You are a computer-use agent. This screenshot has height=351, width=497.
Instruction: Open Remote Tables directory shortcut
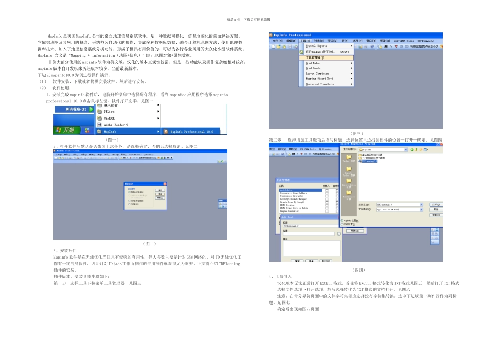(348, 171)
